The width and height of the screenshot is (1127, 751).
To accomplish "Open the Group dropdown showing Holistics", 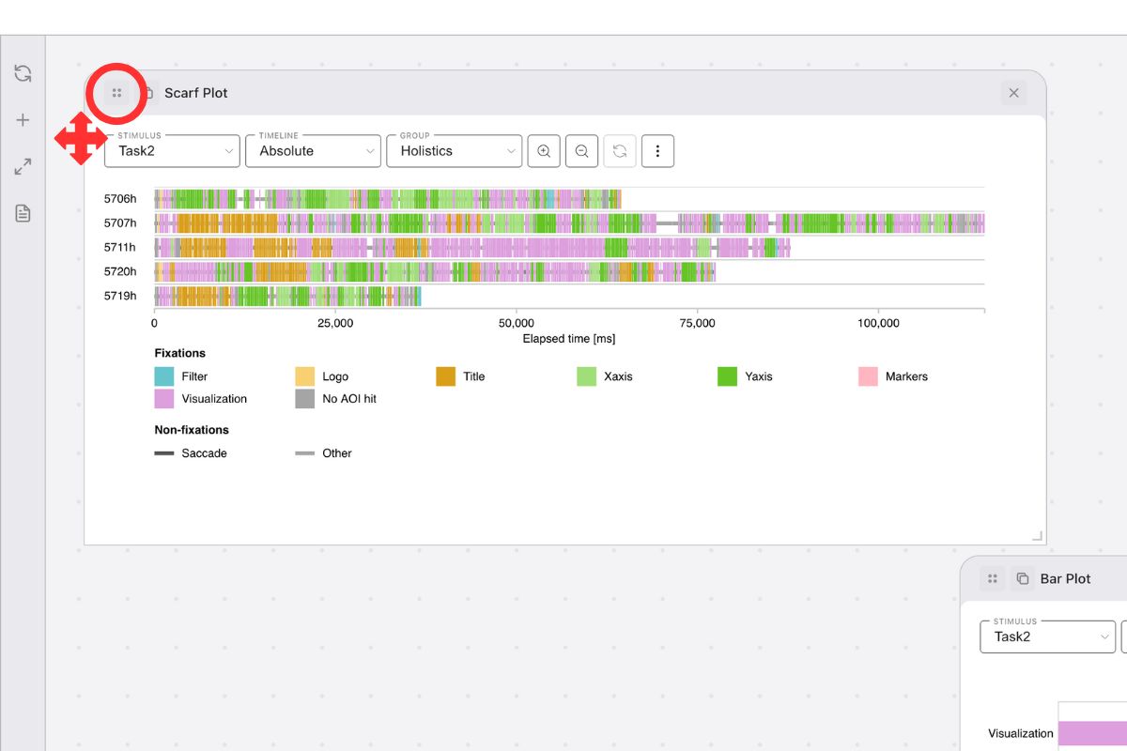I will (454, 150).
